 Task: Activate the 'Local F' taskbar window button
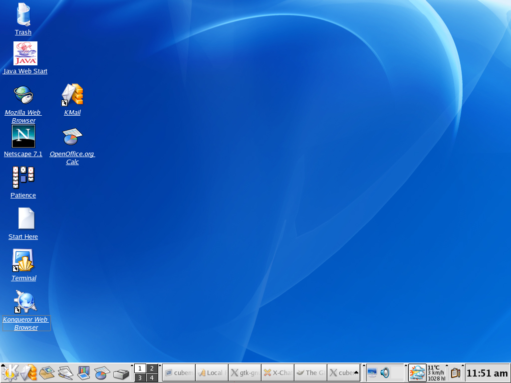212,373
